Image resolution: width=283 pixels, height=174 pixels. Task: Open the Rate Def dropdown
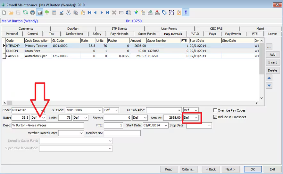coord(44,118)
